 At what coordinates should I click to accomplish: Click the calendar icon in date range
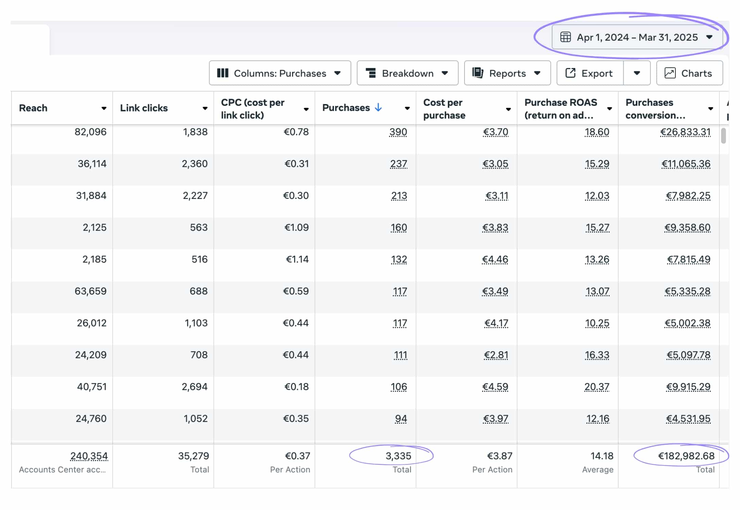click(x=565, y=37)
